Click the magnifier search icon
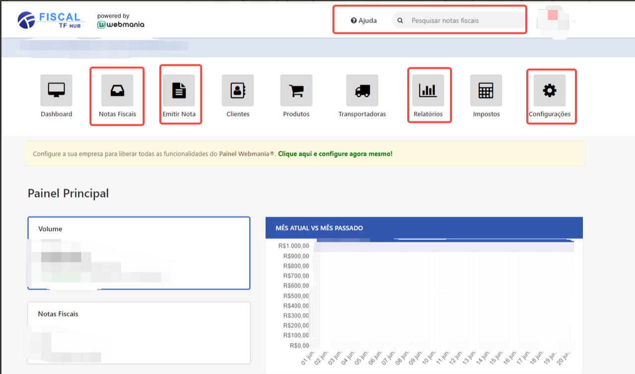The image size is (635, 374). click(x=400, y=21)
